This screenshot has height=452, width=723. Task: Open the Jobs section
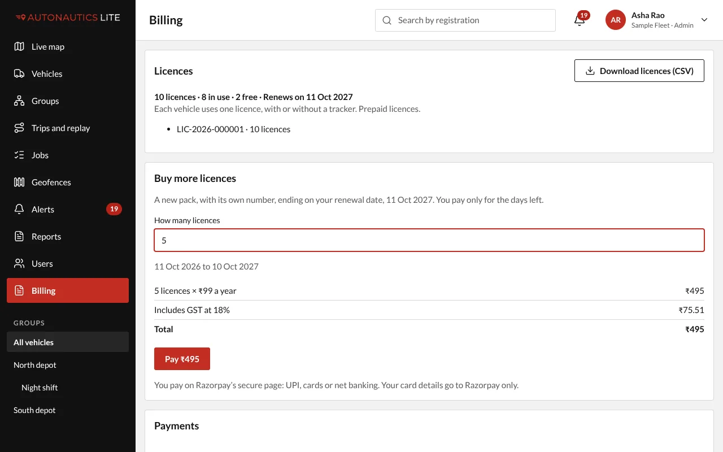[x=68, y=155]
